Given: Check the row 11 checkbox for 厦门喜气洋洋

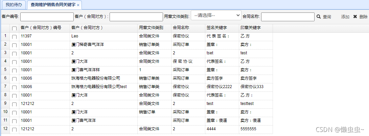Looking at the screenshot, I should click(x=14, y=121).
